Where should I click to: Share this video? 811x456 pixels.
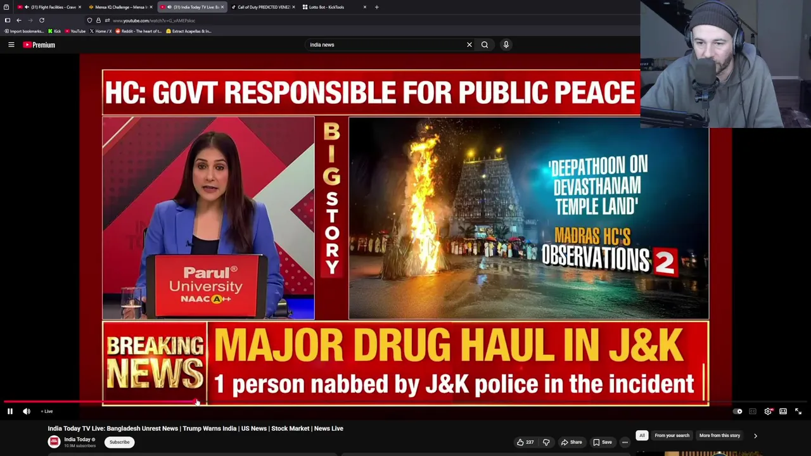[x=572, y=442]
